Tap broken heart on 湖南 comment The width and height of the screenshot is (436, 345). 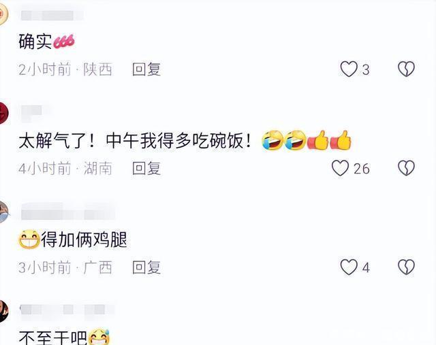coord(406,168)
